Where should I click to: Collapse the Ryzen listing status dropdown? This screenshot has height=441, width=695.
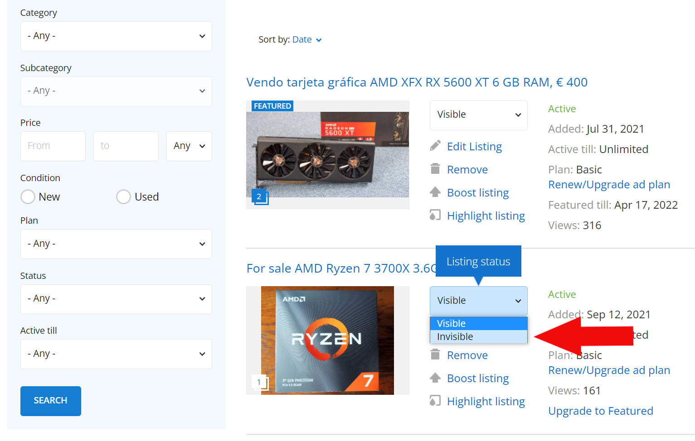479,301
